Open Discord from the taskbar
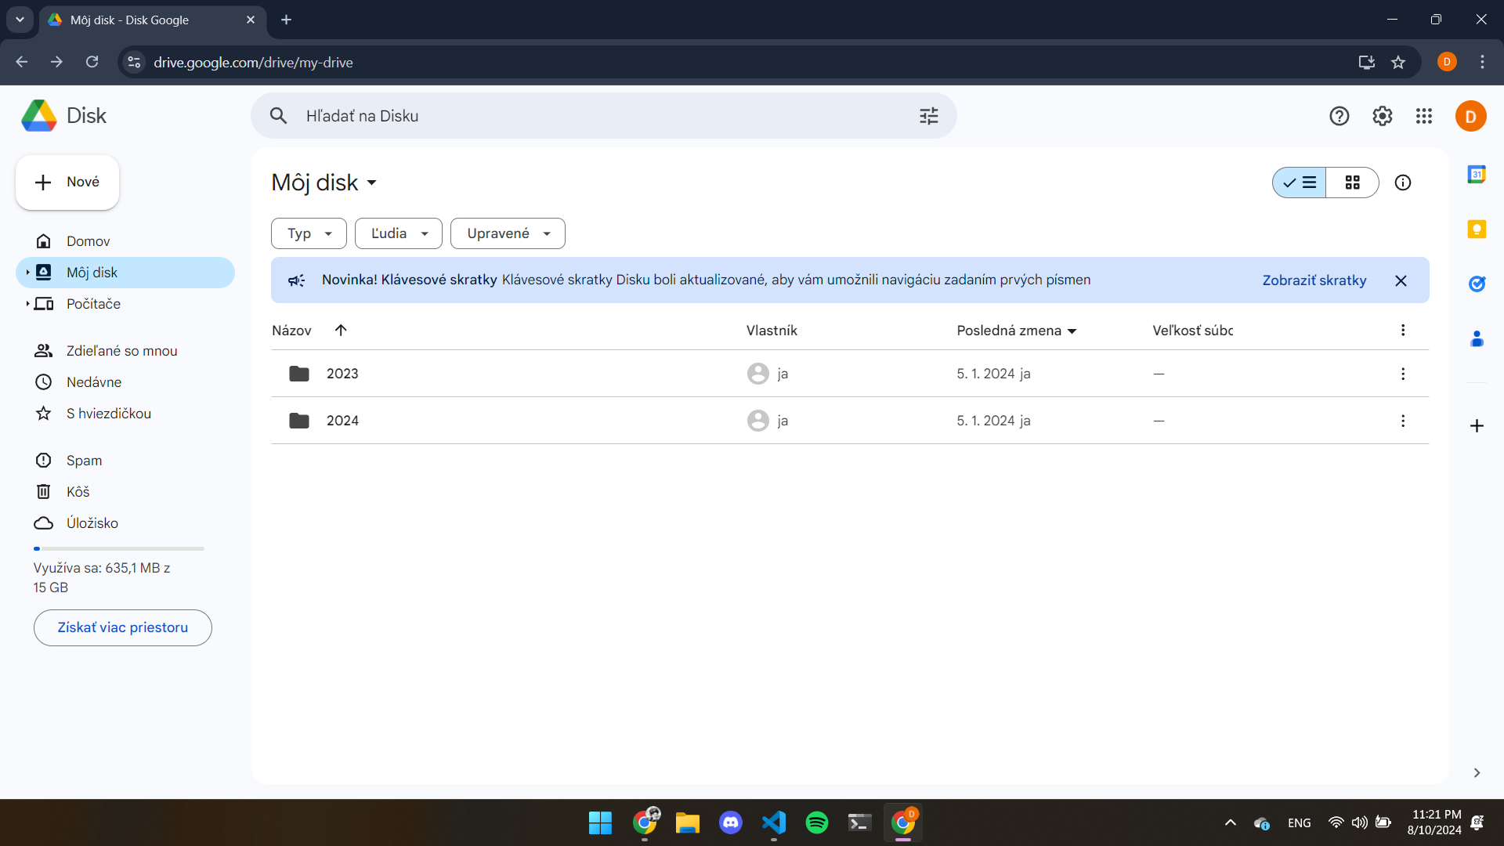1504x846 pixels. 730,822
